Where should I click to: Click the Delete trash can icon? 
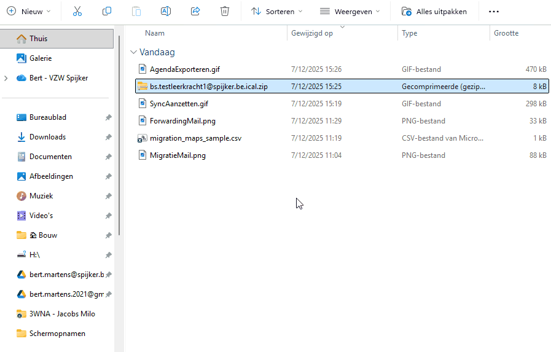[x=225, y=11]
